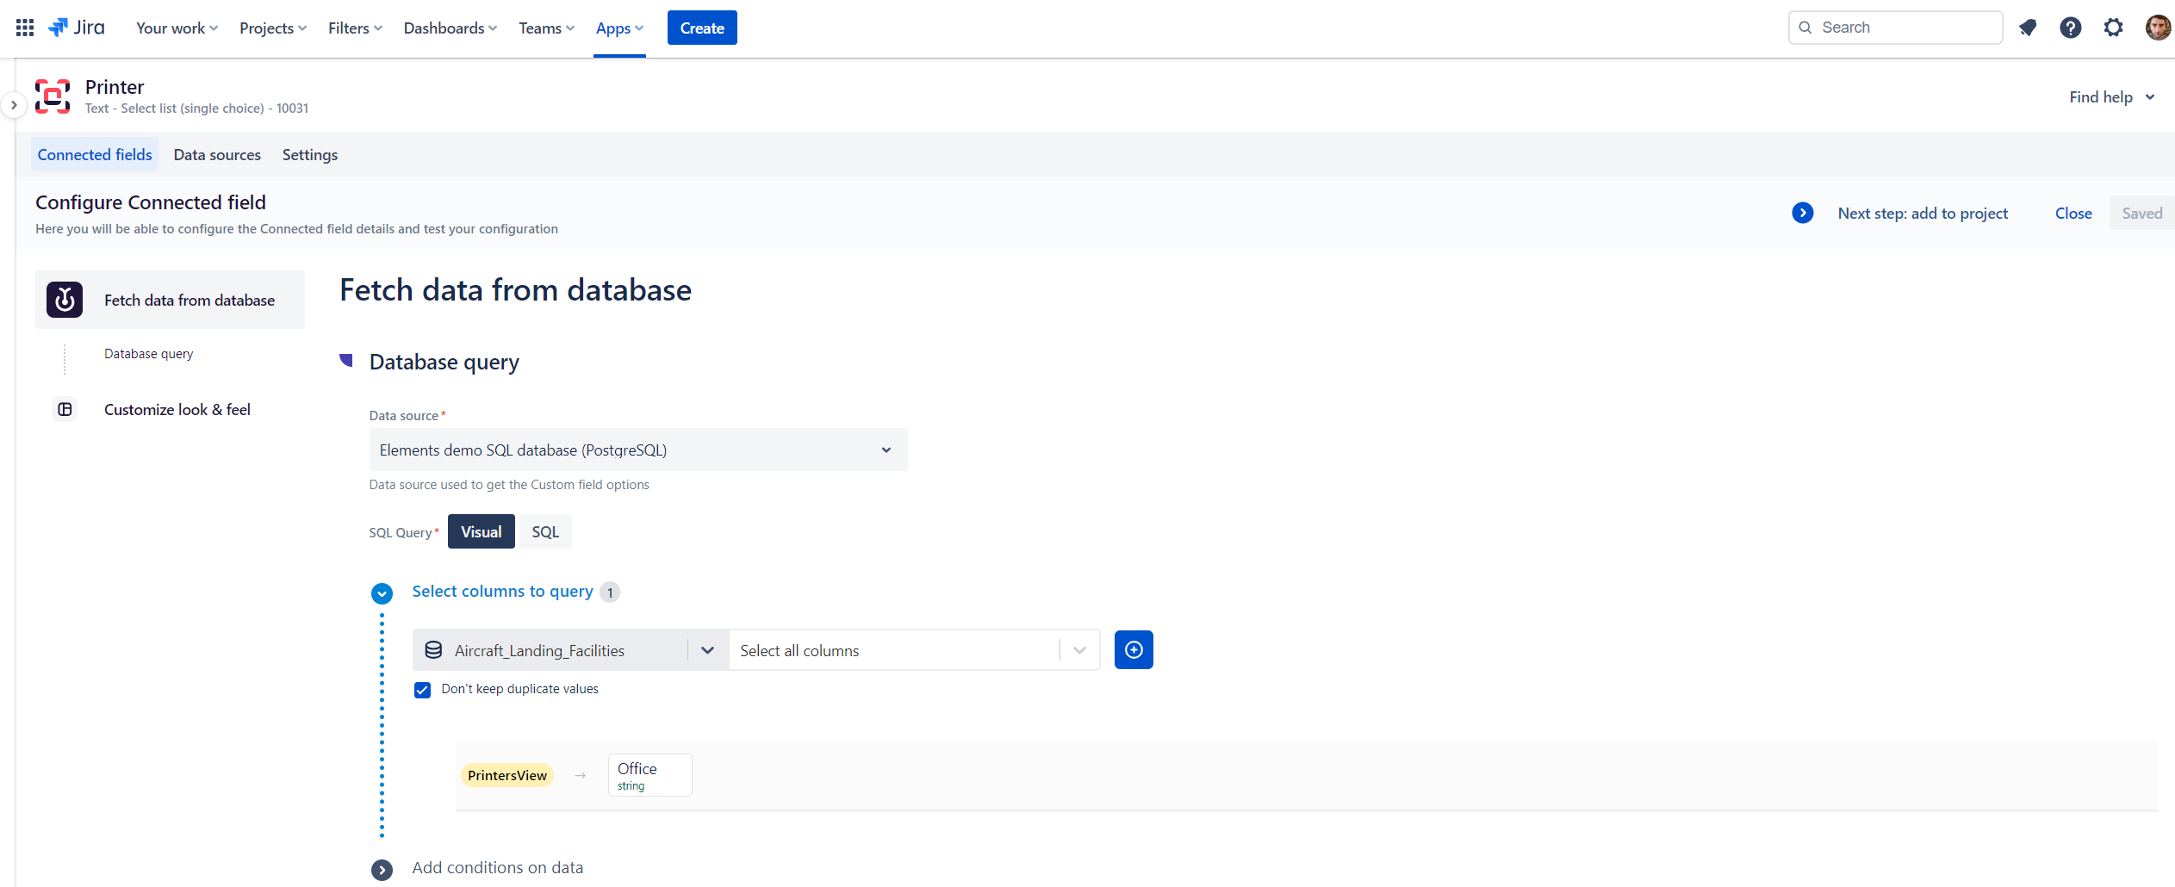The width and height of the screenshot is (2175, 887).
Task: Click the Next step arrow icon
Action: pyautogui.click(x=1803, y=213)
